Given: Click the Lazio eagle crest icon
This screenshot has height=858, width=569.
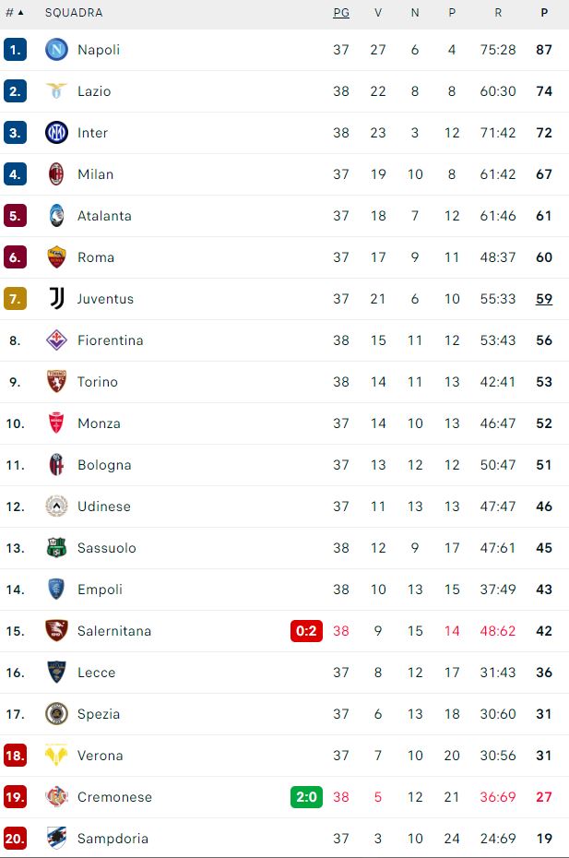Looking at the screenshot, I should (57, 91).
